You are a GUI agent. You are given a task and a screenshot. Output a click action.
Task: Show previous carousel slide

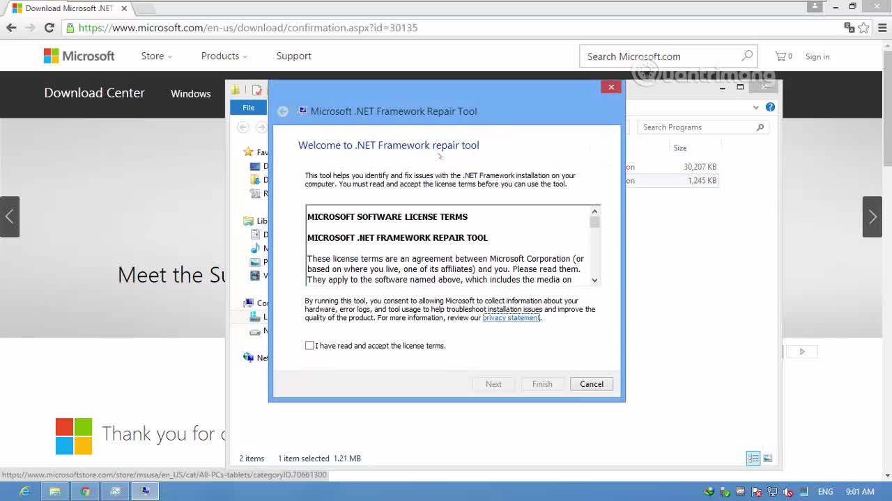(10, 216)
